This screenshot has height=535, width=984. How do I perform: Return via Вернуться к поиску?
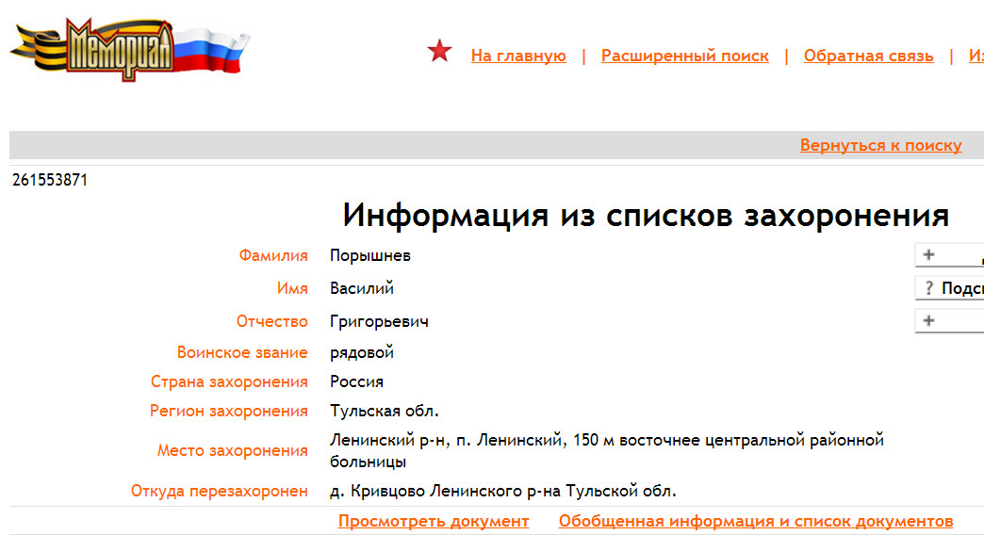click(880, 145)
